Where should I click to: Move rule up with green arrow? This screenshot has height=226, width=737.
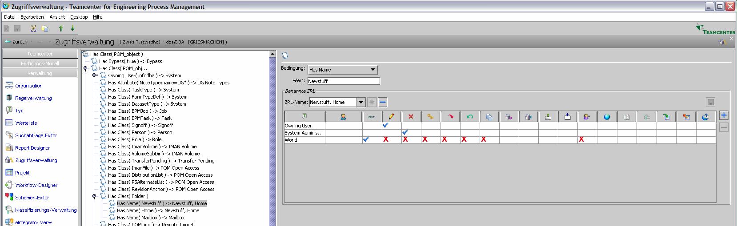(x=61, y=28)
